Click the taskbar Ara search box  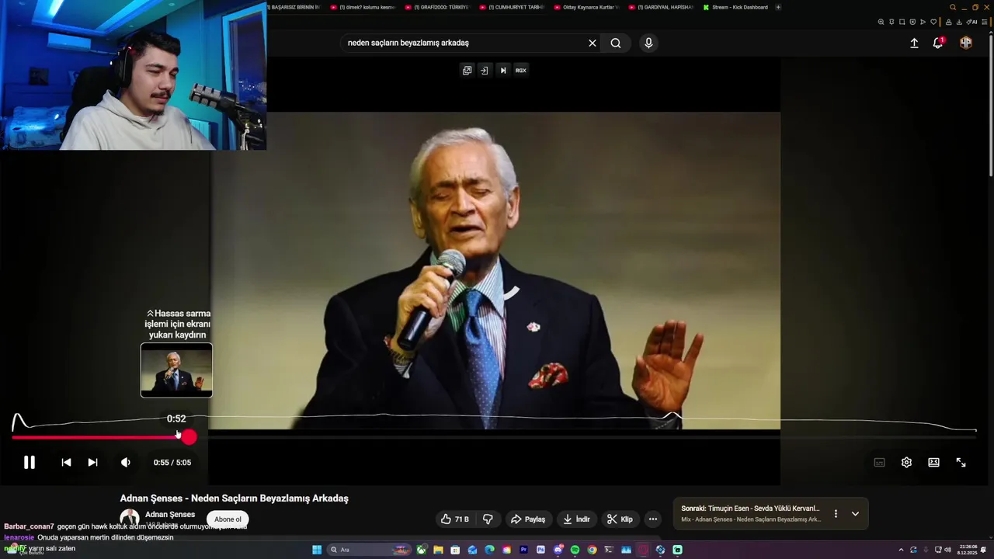(x=369, y=550)
